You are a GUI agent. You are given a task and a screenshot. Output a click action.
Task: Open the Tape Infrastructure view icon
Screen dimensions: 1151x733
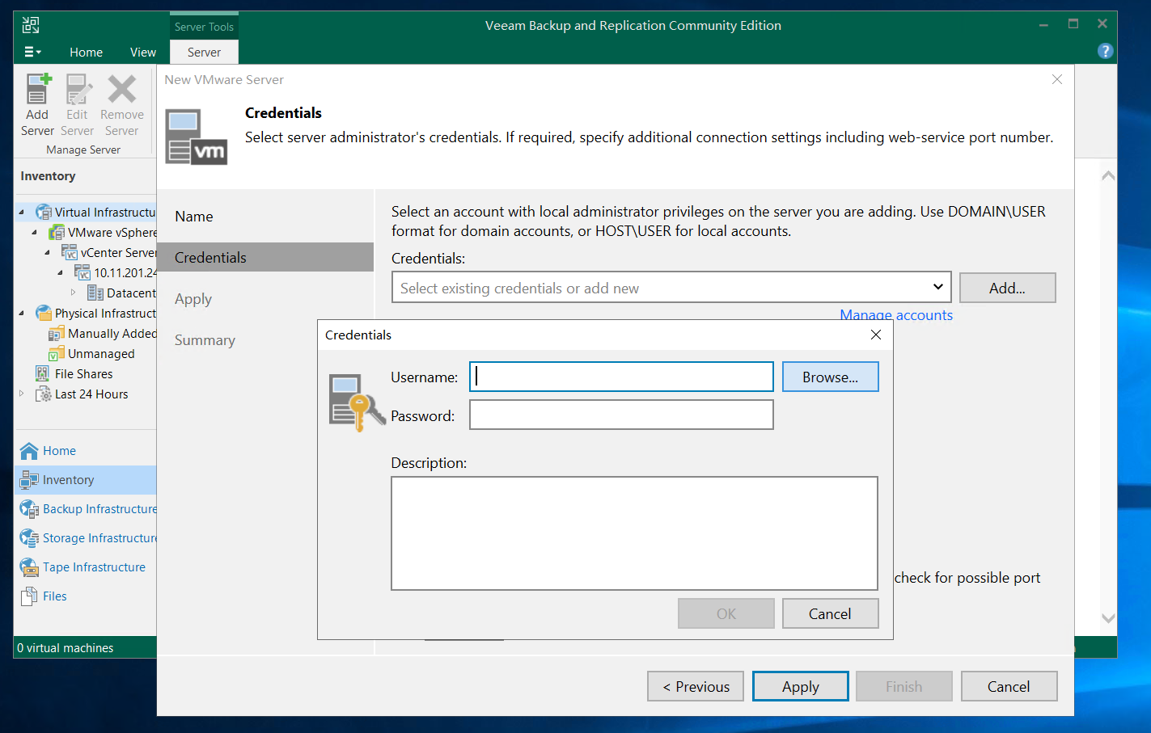pyautogui.click(x=29, y=567)
